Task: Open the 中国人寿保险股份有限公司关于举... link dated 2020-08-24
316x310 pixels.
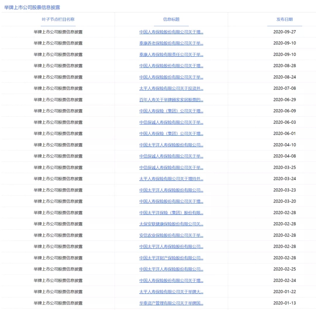Action: pyautogui.click(x=171, y=77)
